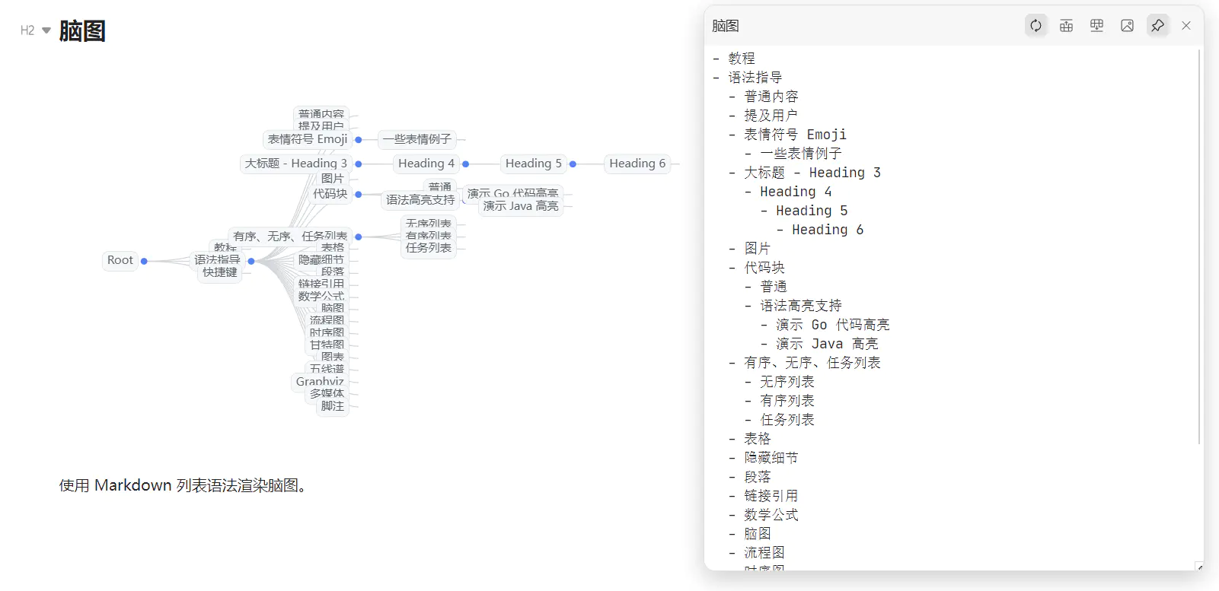This screenshot has height=591, width=1219.
Task: Select the 代码块 node in the mind map
Action: click(x=330, y=194)
